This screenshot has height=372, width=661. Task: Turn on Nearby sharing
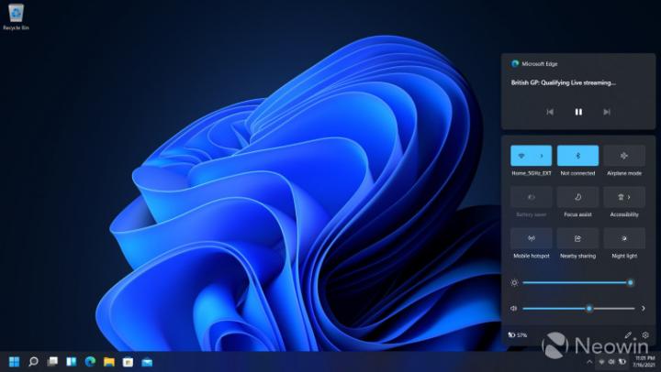click(578, 238)
